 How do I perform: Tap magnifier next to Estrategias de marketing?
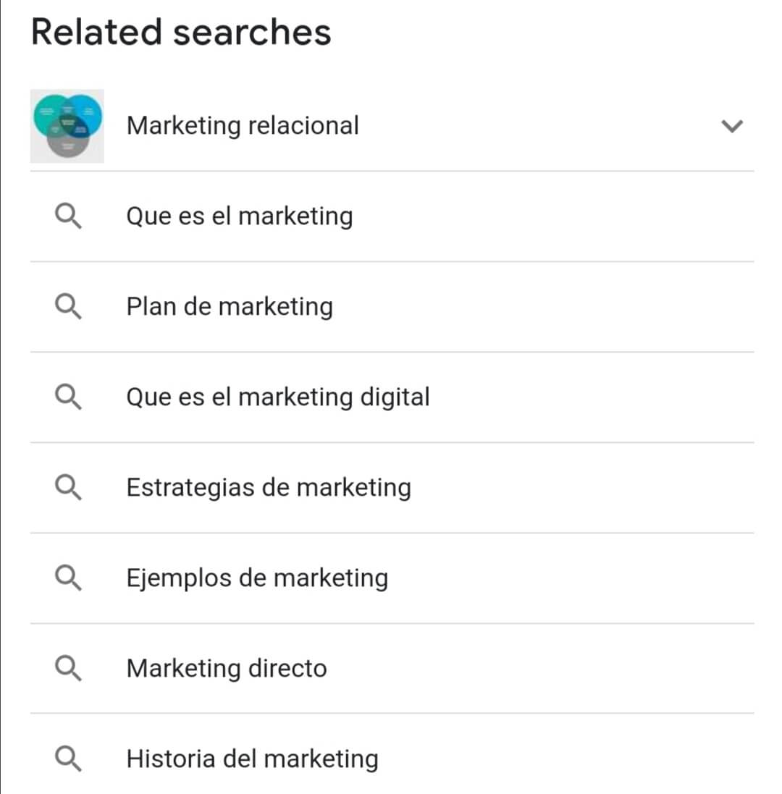tap(68, 488)
